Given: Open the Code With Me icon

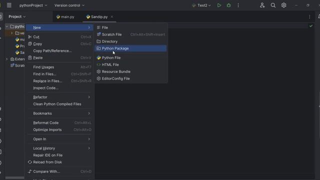Looking at the screenshot, I should (x=262, y=5).
